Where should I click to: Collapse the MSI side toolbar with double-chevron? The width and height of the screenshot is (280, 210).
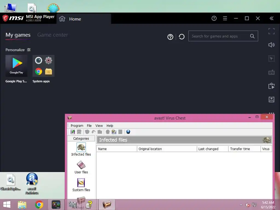click(272, 18)
